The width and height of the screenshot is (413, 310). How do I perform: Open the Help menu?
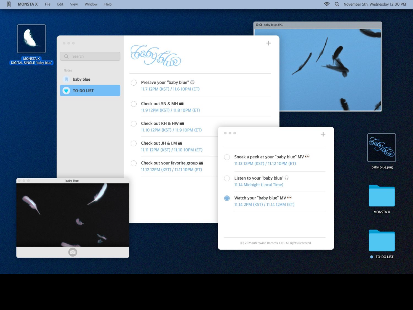[108, 4]
